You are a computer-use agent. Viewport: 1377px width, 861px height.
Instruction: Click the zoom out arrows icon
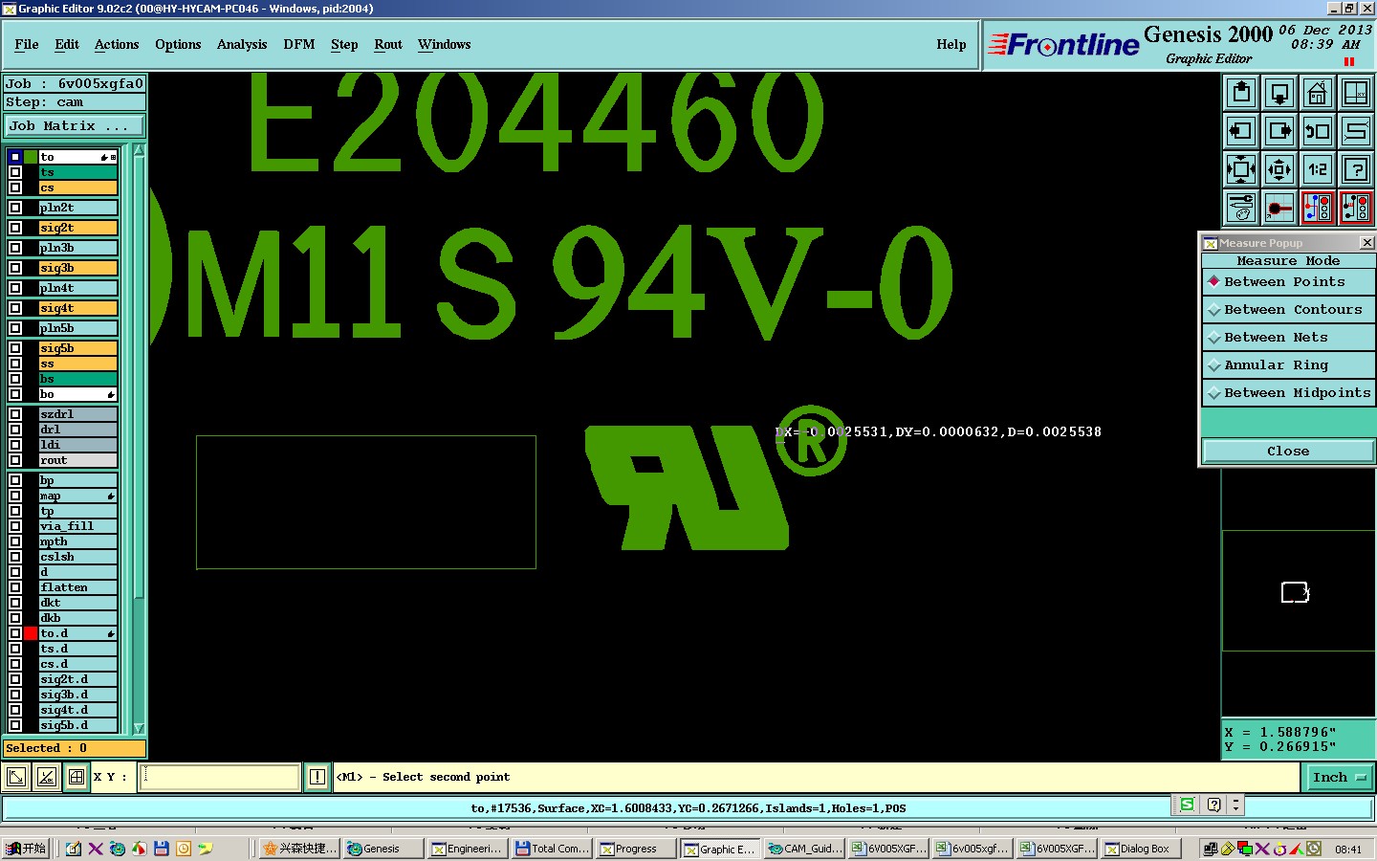(x=1279, y=169)
